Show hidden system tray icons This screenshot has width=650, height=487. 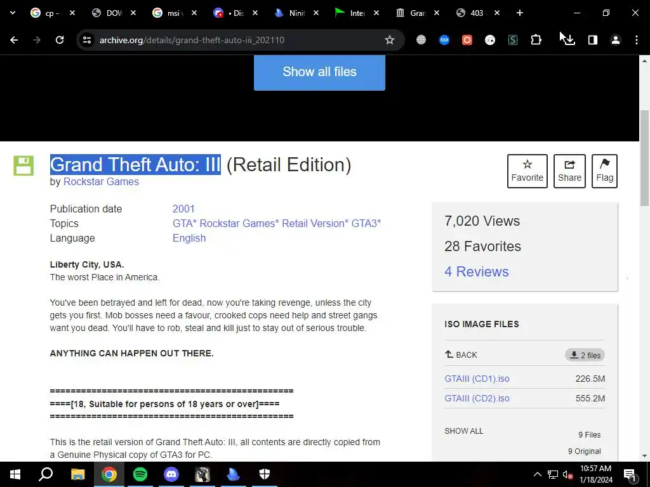(537, 474)
